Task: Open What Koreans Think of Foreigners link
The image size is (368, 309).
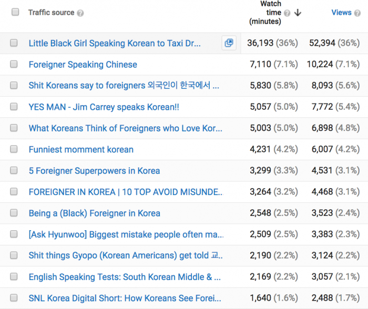Action: (x=125, y=128)
